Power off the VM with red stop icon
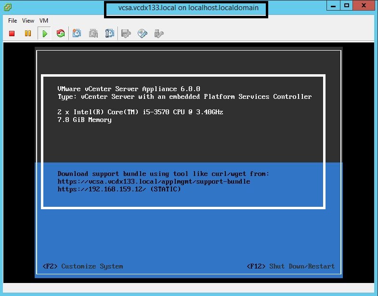 pyautogui.click(x=12, y=33)
